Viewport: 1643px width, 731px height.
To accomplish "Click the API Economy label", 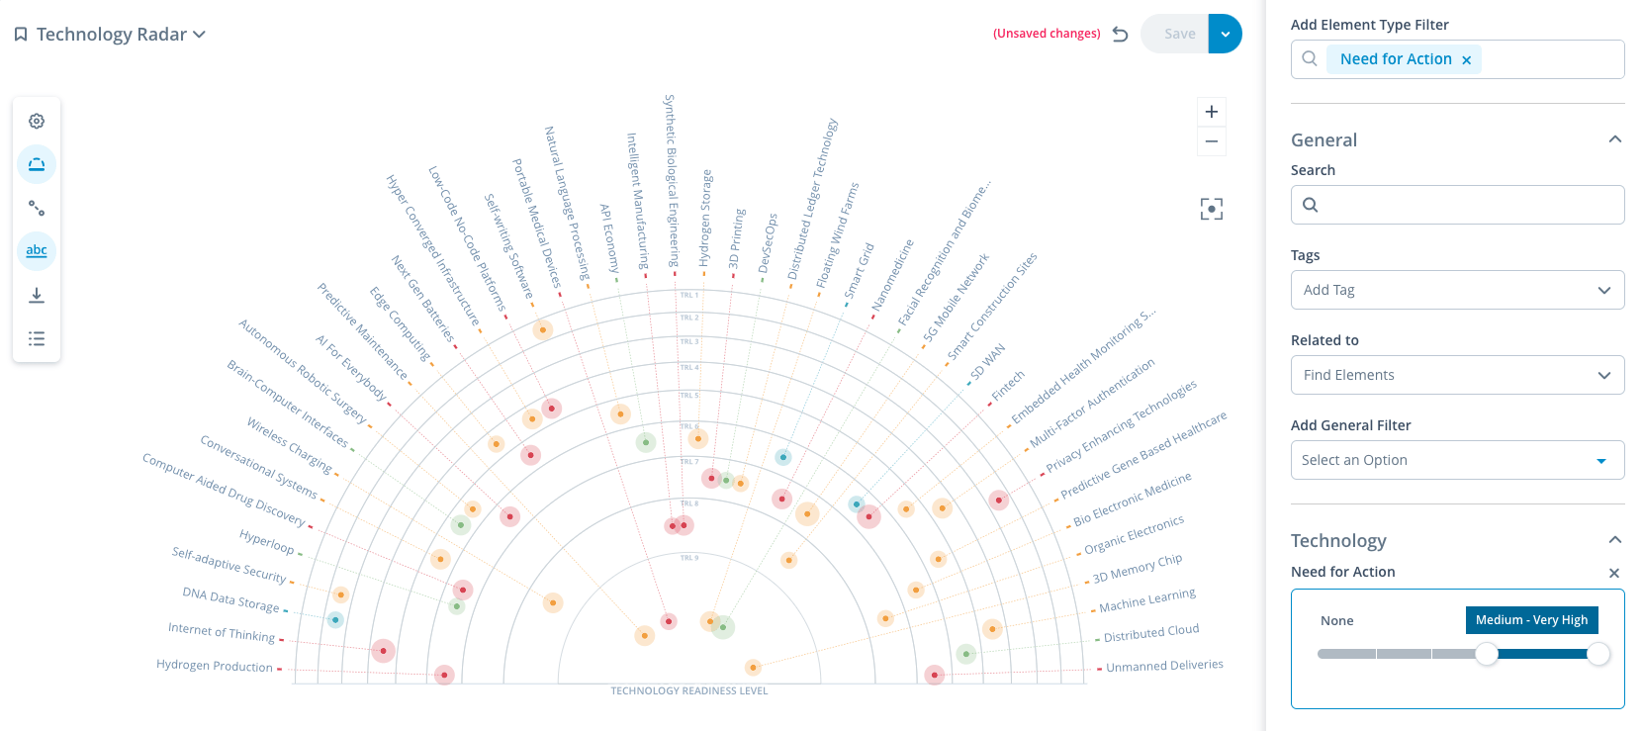I will (x=609, y=238).
